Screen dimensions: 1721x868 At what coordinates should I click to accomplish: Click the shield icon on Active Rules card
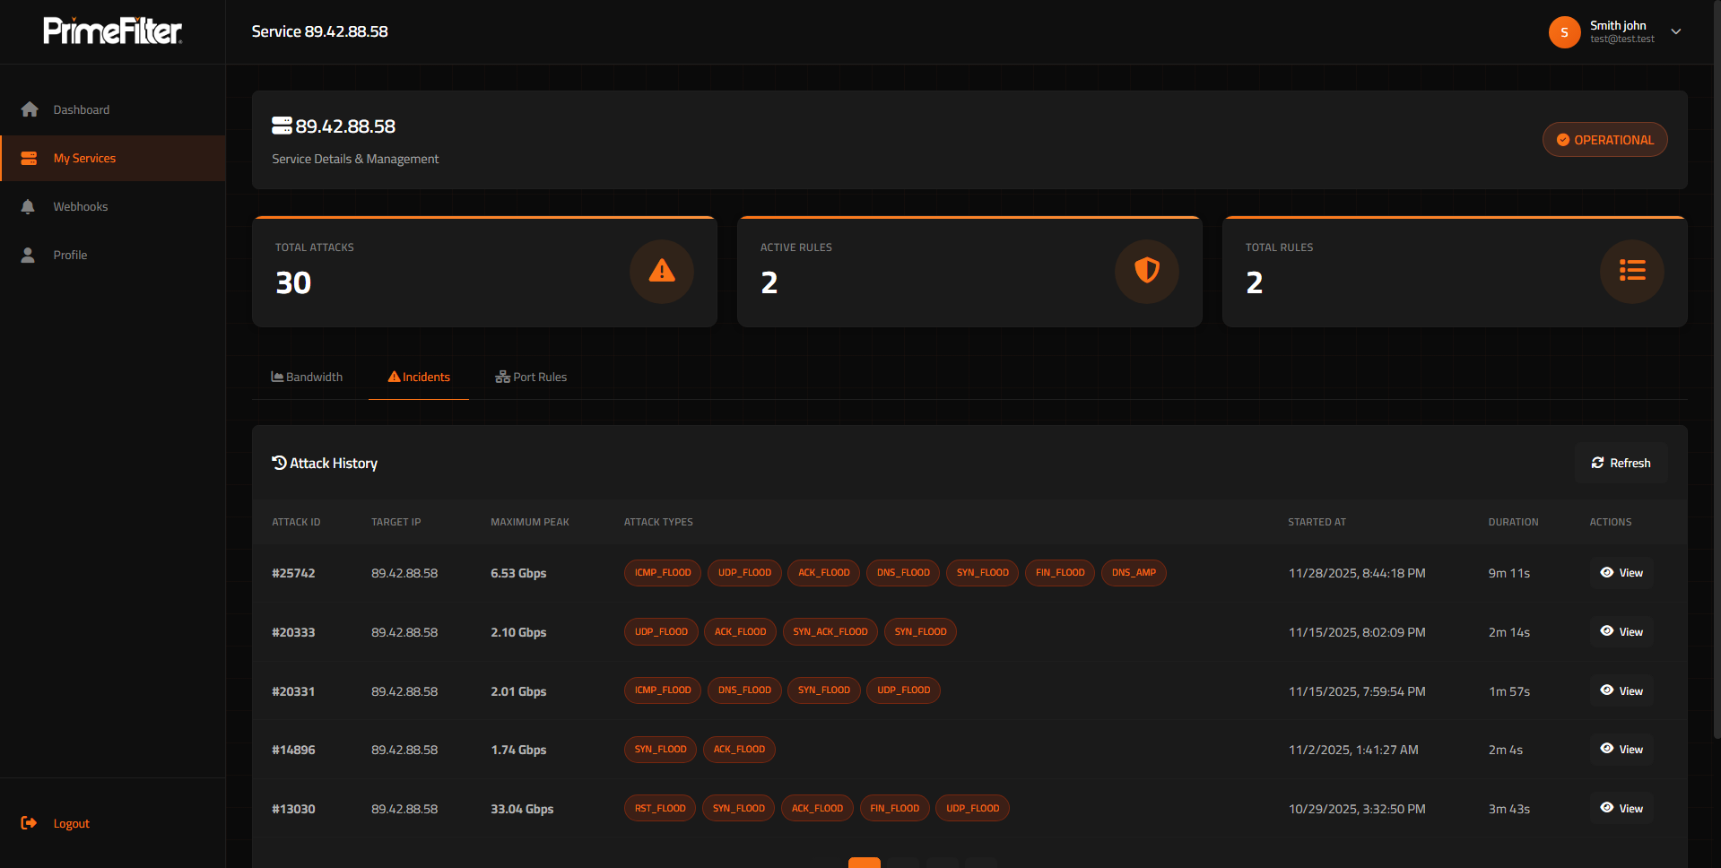coord(1147,272)
